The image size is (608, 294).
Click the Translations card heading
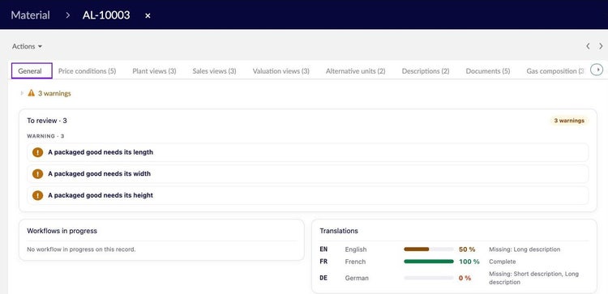pyautogui.click(x=339, y=231)
